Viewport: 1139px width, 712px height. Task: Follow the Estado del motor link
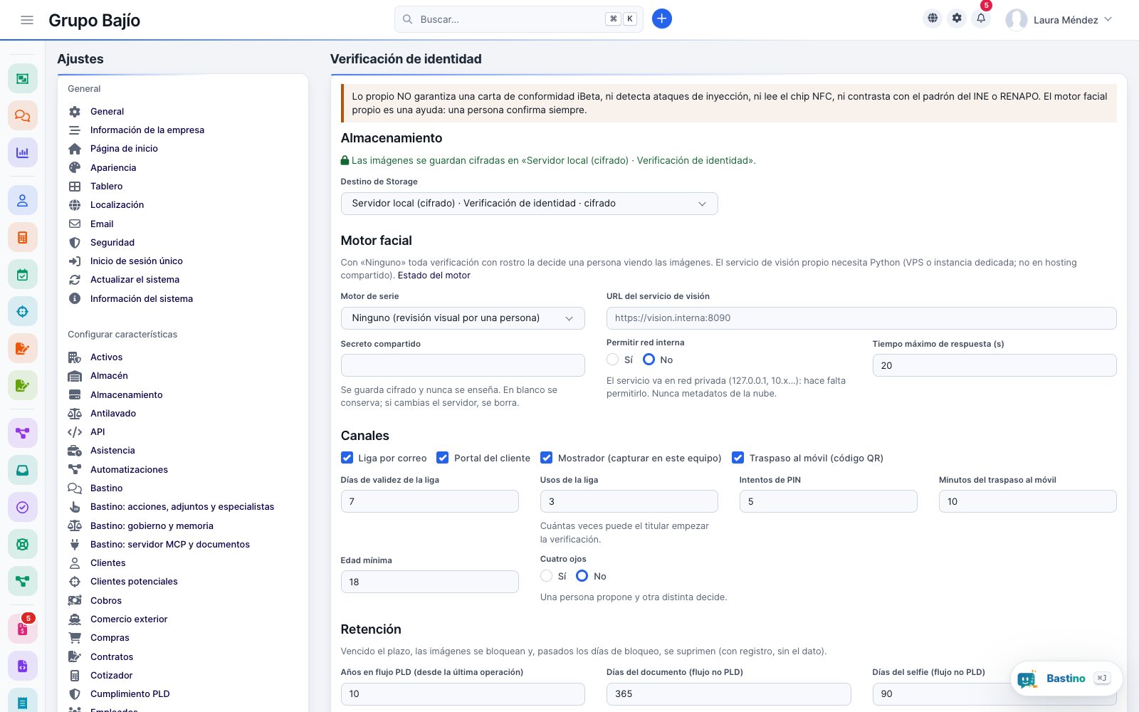(434, 276)
